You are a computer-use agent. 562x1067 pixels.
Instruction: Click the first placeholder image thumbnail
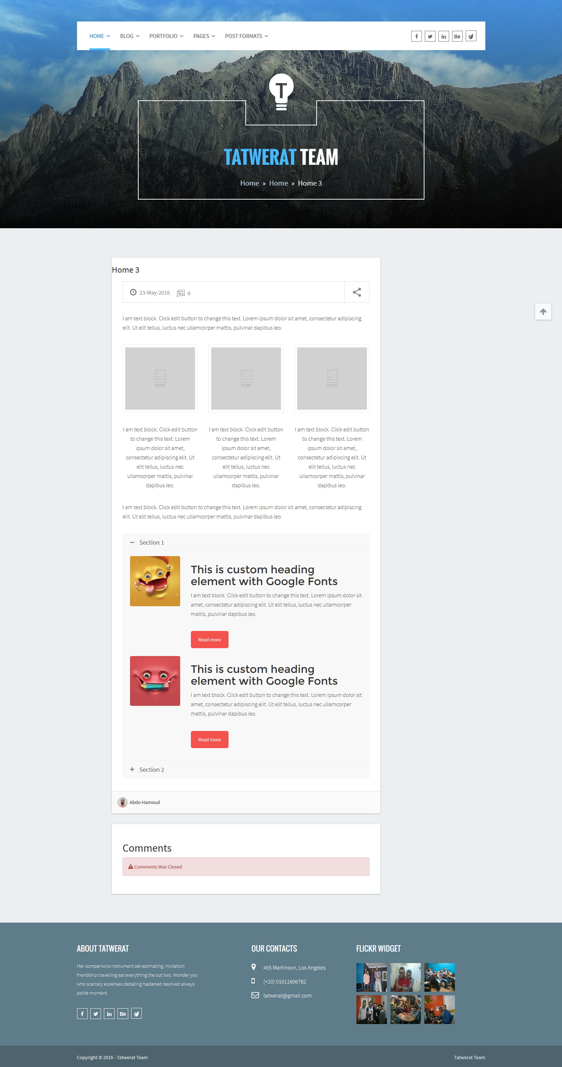[x=160, y=379]
